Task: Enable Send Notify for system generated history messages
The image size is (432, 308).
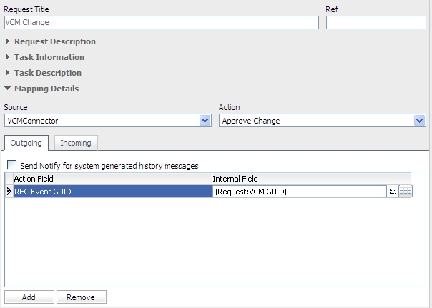Action: [x=11, y=165]
